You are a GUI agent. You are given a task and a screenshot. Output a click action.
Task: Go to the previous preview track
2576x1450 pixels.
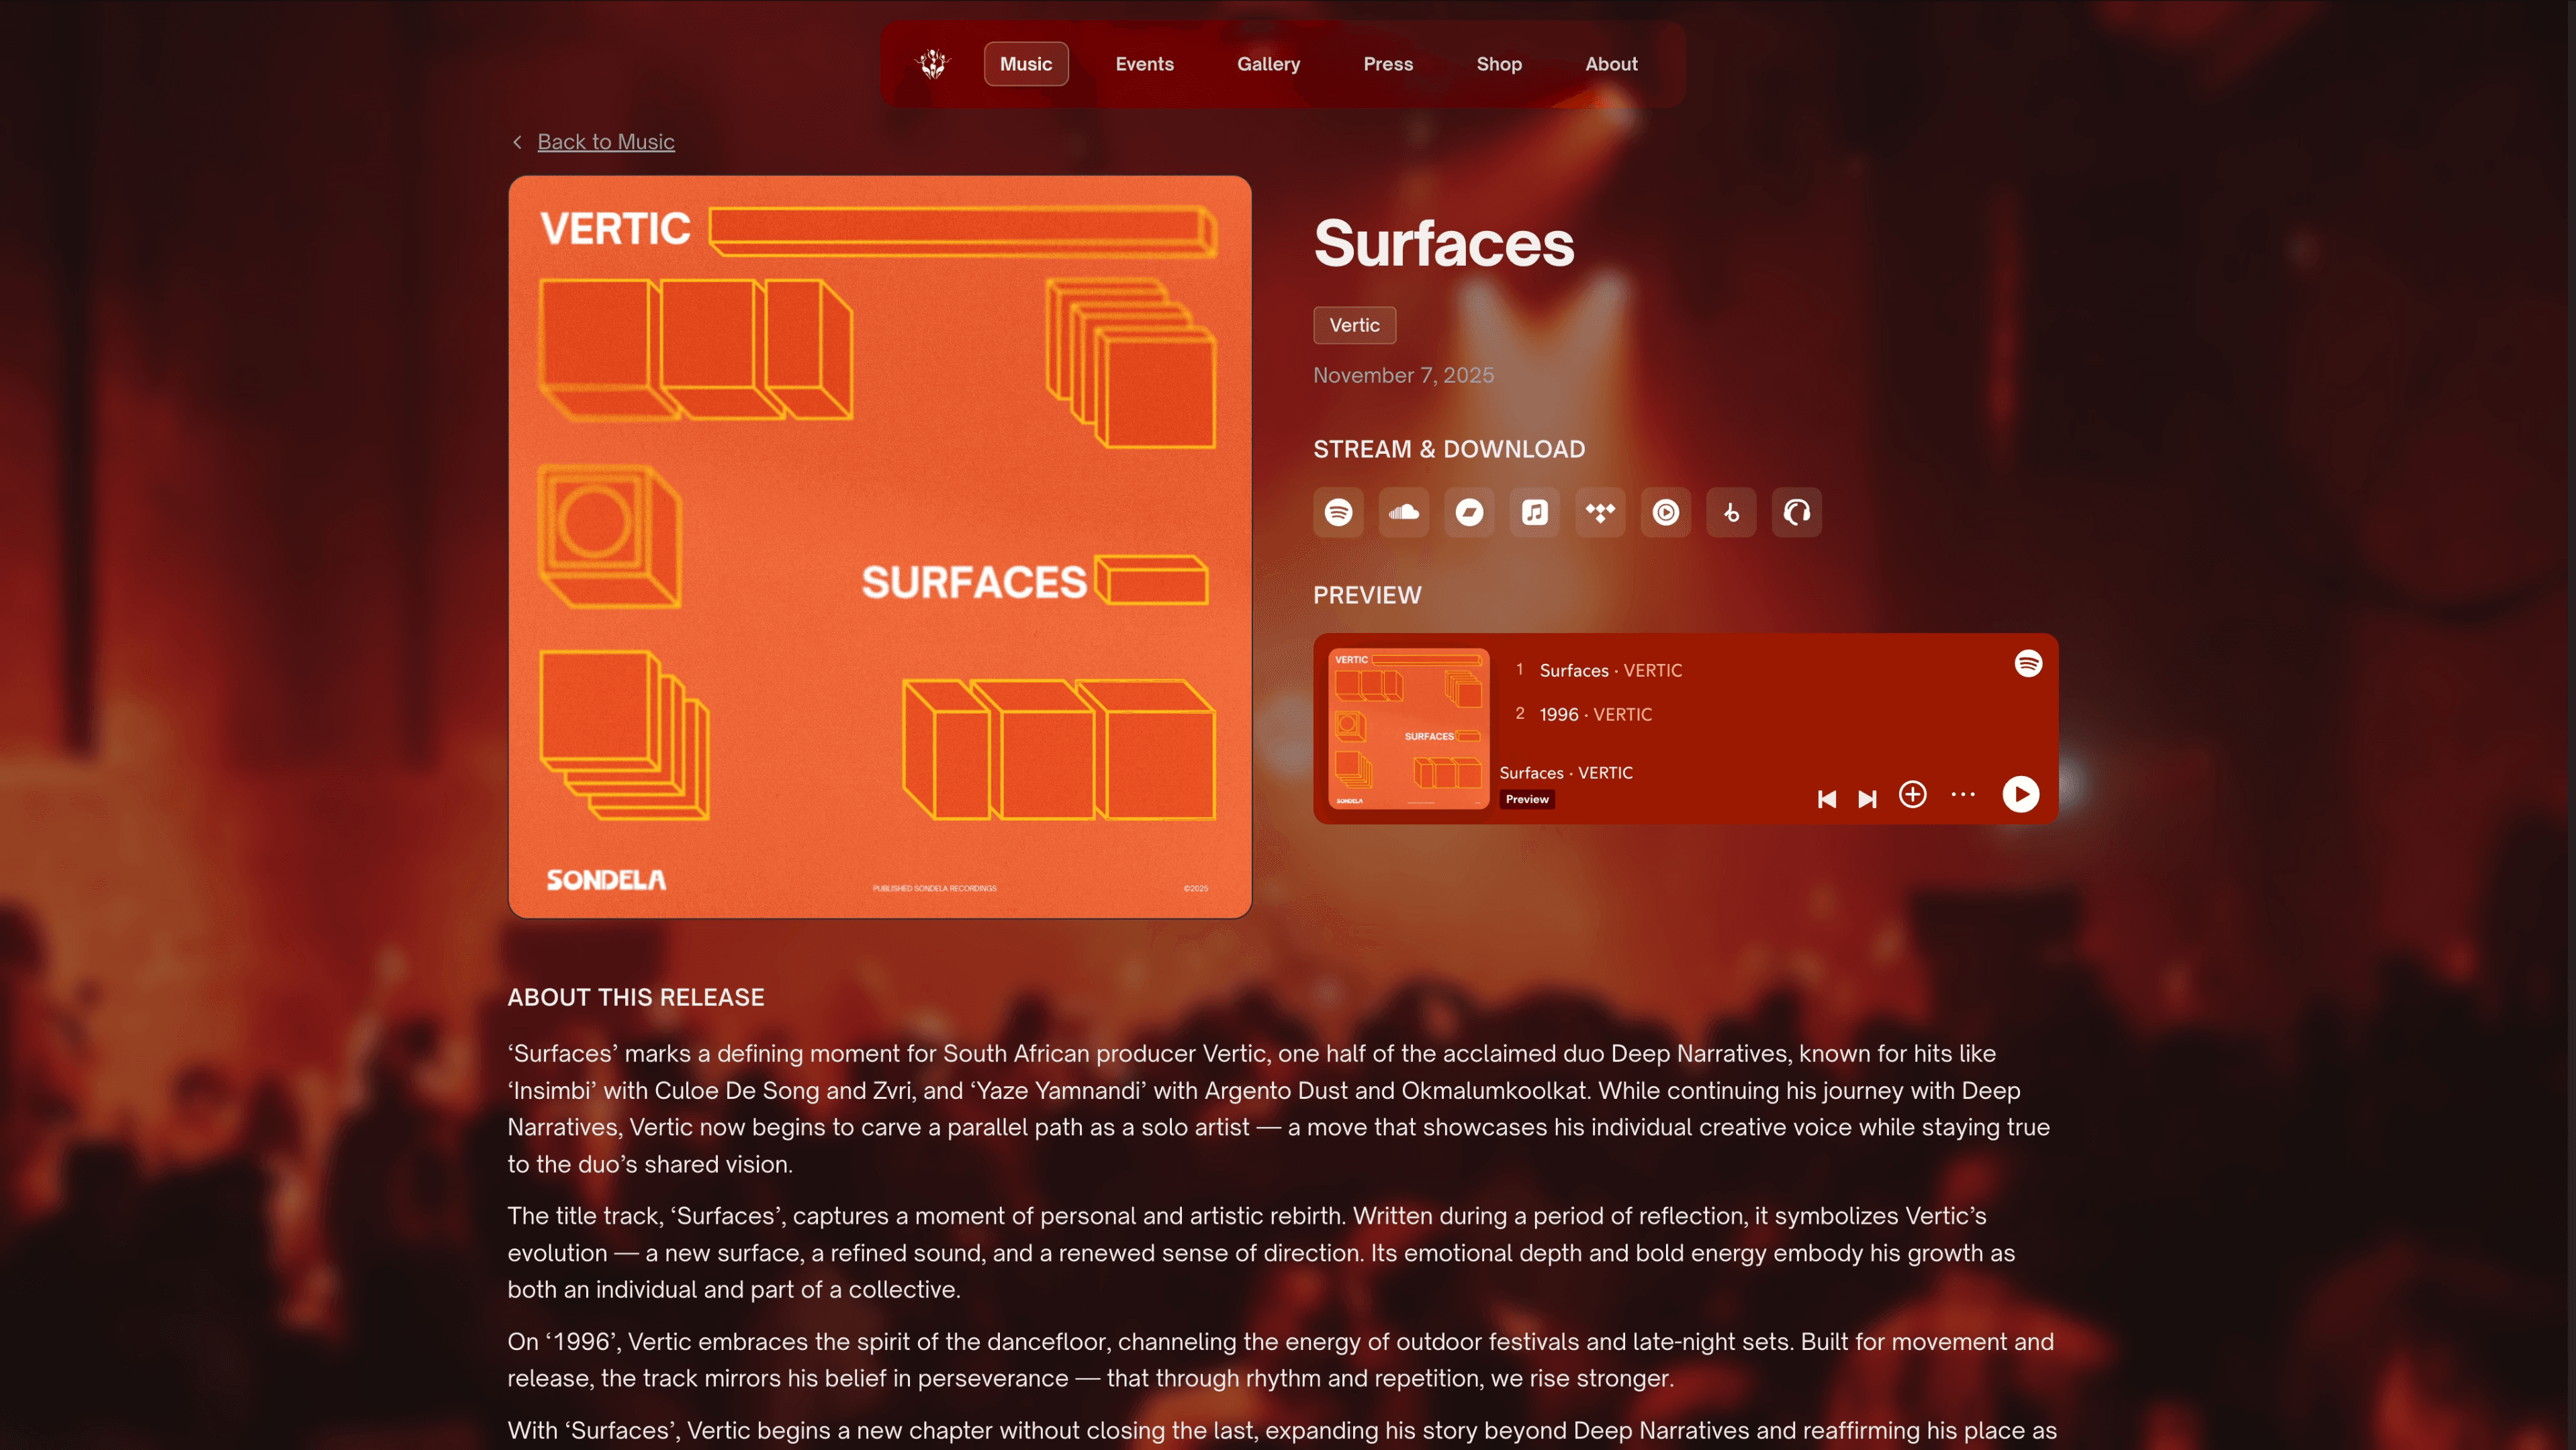[1827, 798]
